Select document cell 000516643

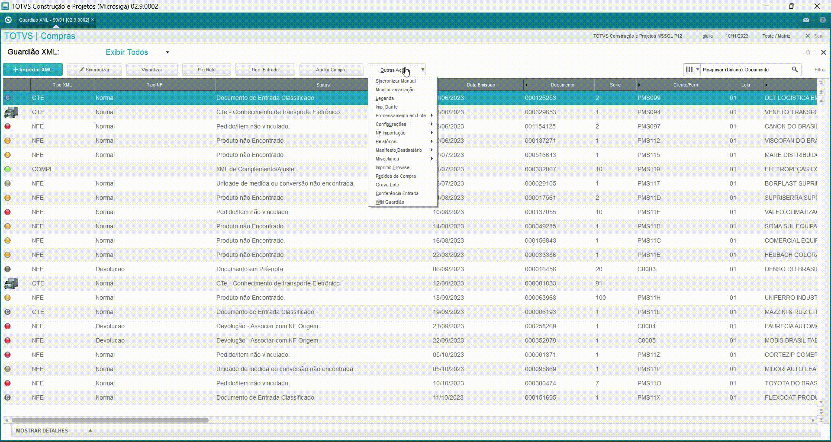tap(540, 155)
